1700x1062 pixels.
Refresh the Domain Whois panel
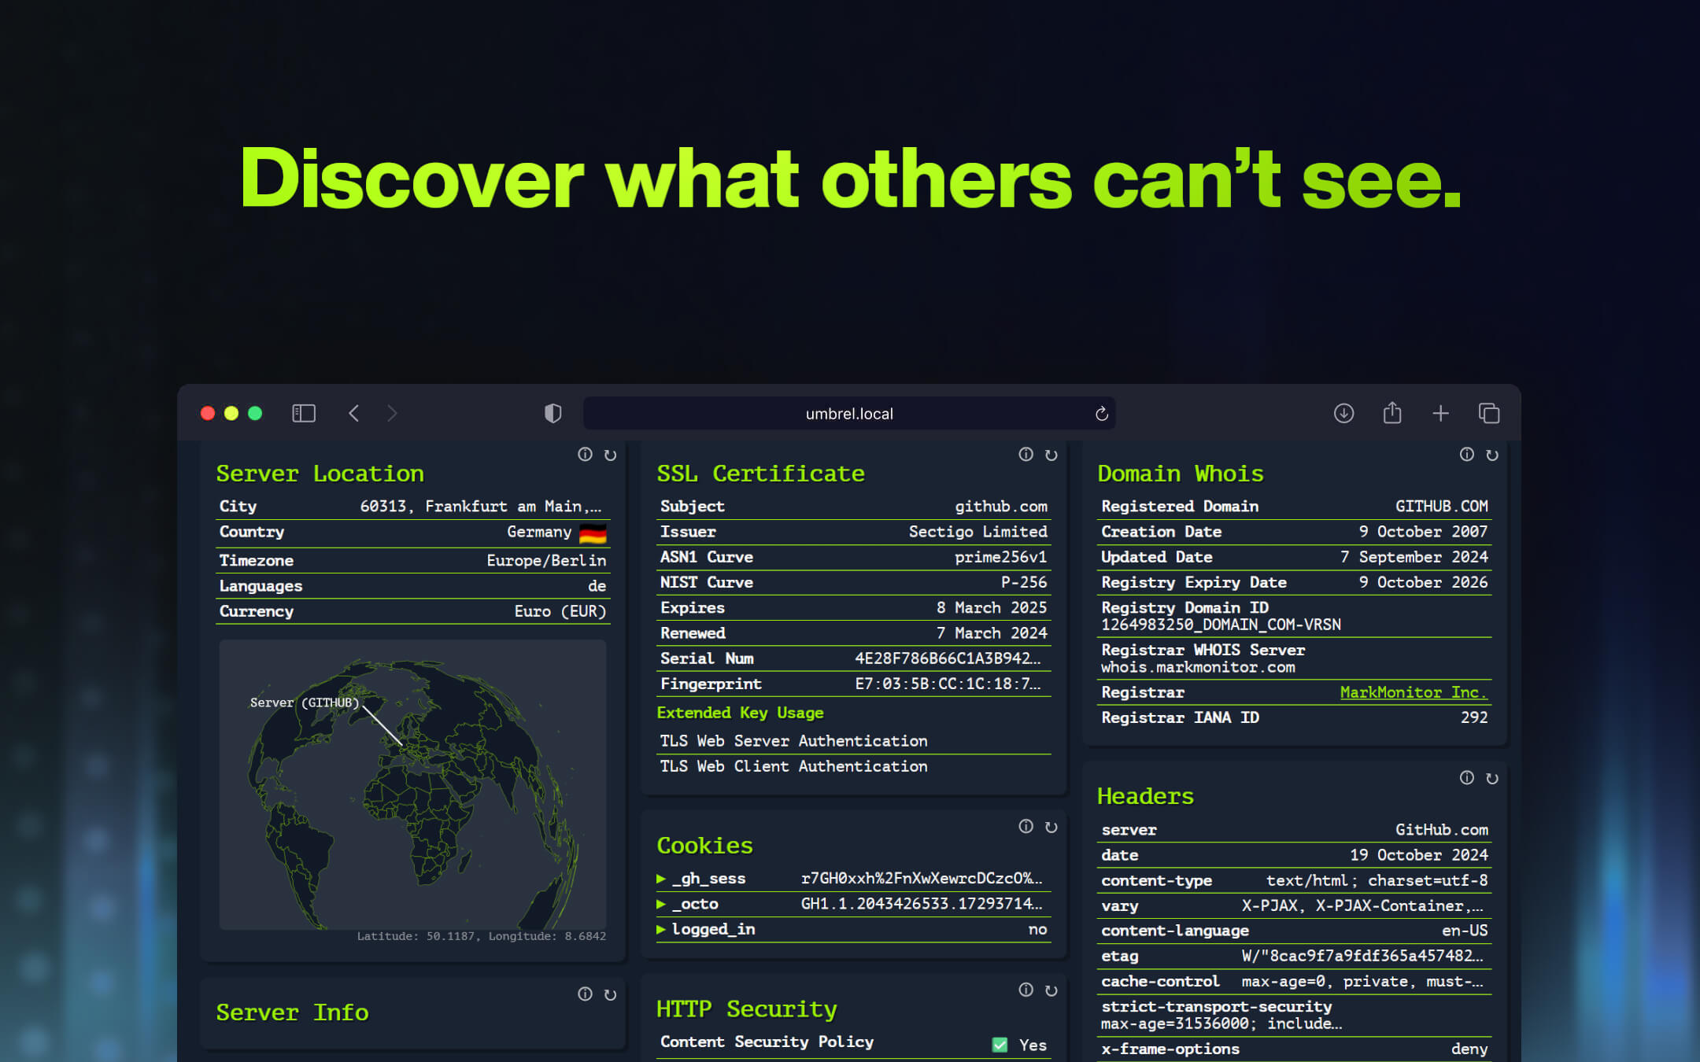[x=1493, y=455]
